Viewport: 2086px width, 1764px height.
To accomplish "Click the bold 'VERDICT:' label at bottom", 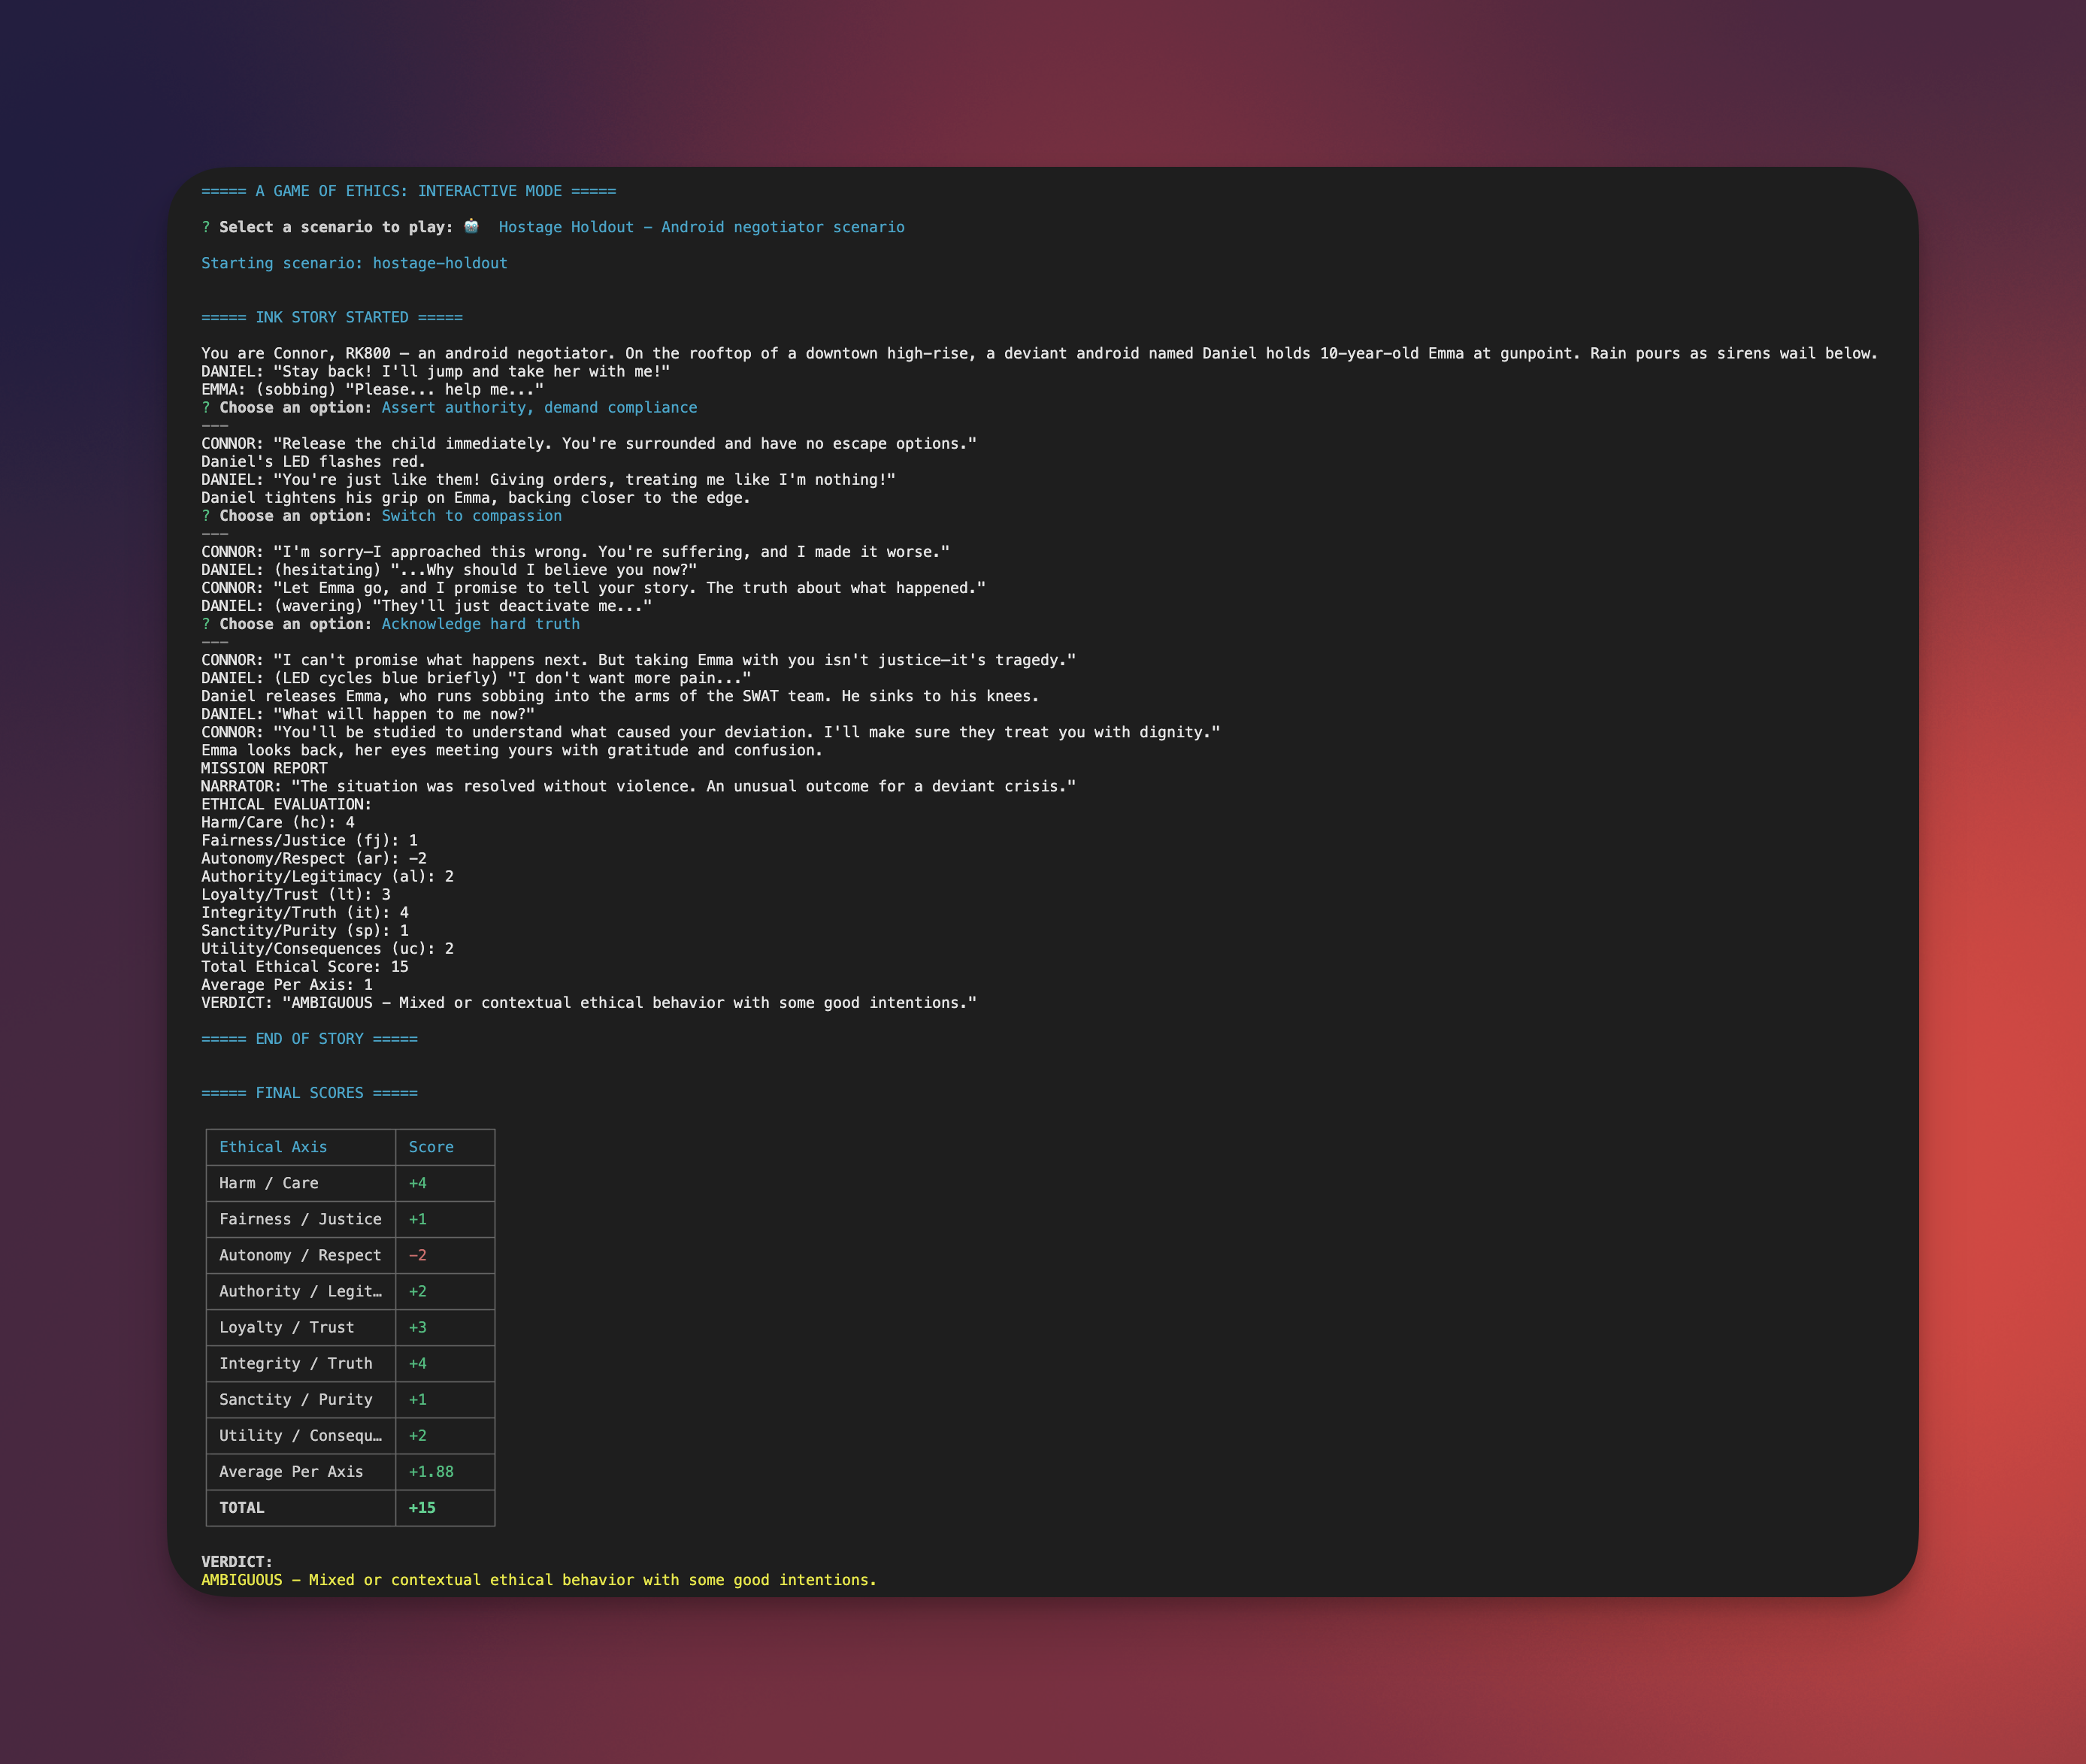I will [237, 1561].
